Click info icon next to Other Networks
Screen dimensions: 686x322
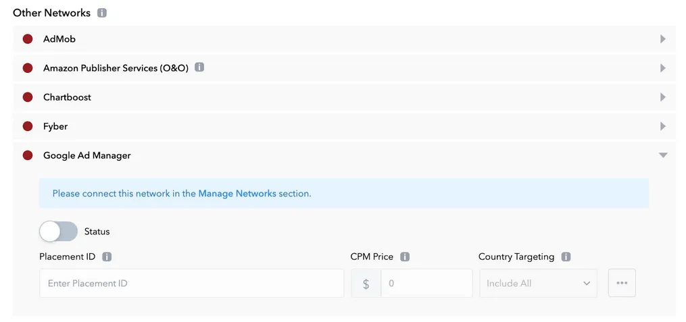[102, 13]
